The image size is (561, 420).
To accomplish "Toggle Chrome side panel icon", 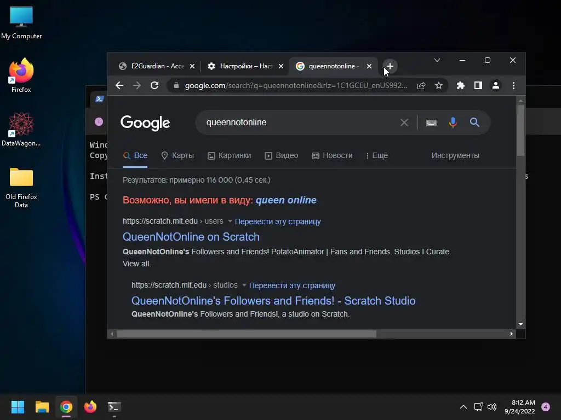I will click(478, 85).
